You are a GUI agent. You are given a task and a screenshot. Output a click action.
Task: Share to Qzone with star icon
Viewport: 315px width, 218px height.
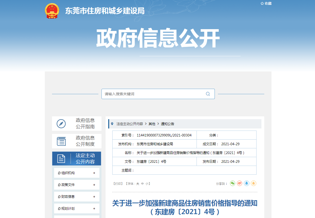(x=253, y=183)
